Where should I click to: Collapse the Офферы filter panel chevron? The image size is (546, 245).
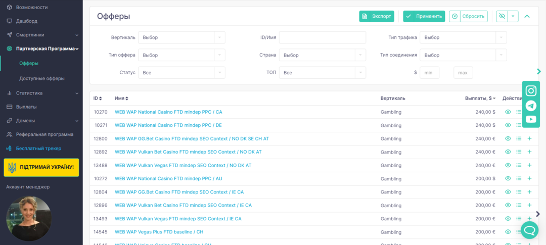(527, 16)
